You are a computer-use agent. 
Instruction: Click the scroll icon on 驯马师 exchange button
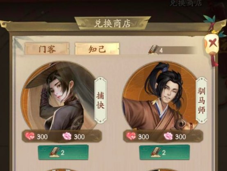click(x=156, y=152)
